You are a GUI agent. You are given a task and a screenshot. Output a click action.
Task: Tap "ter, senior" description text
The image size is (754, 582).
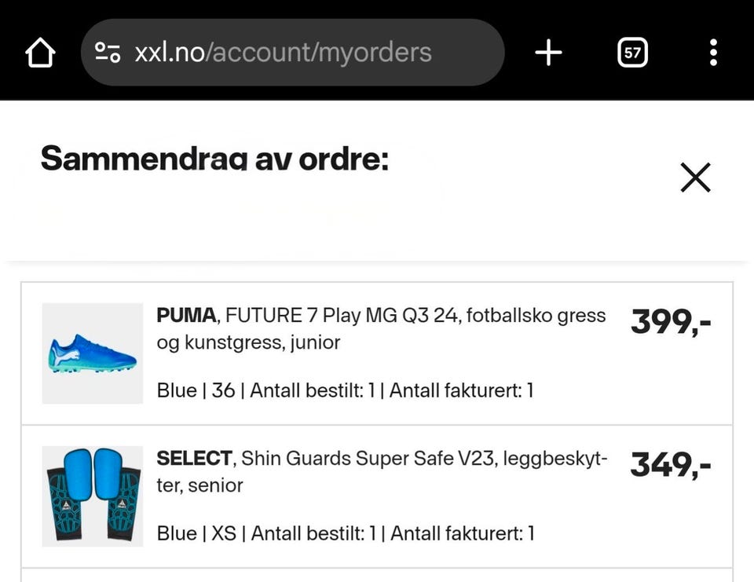tap(199, 485)
